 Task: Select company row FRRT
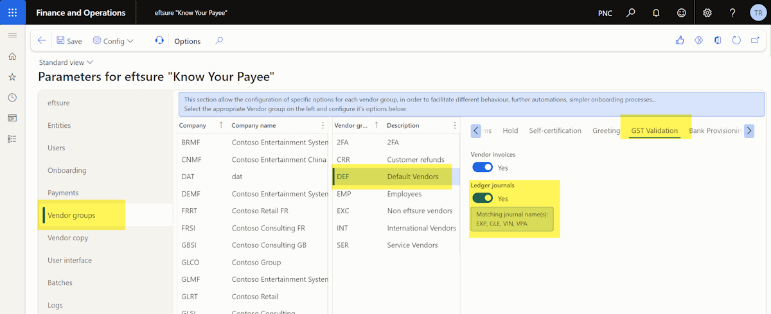click(253, 211)
